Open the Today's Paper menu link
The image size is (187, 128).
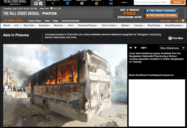(x=35, y=21)
